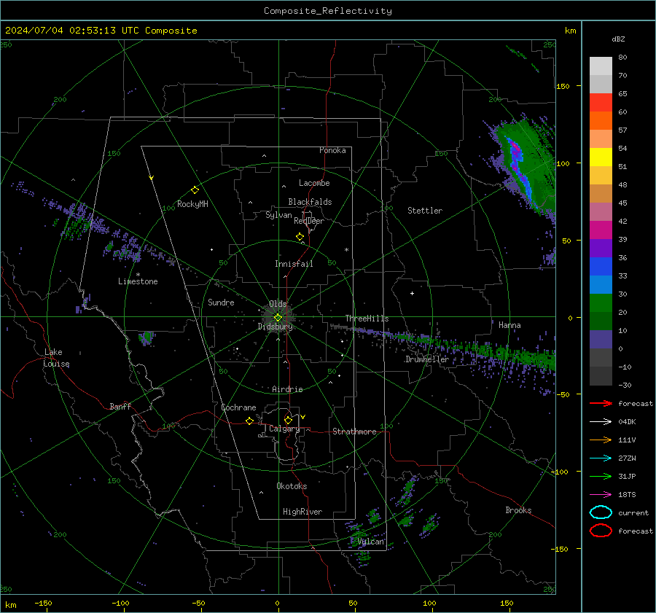The width and height of the screenshot is (656, 613).
Task: Click the Sylvan label
Action: (x=278, y=215)
